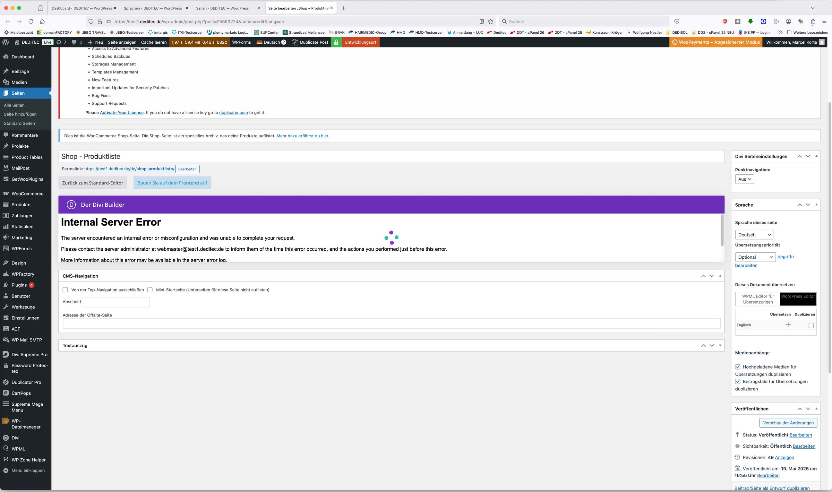
Task: Open the Übersetzungspriorität Optional dropdown
Action: point(755,257)
